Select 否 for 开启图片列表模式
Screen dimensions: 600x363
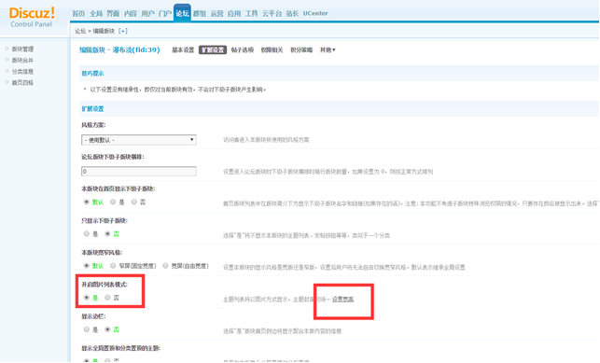click(107, 298)
